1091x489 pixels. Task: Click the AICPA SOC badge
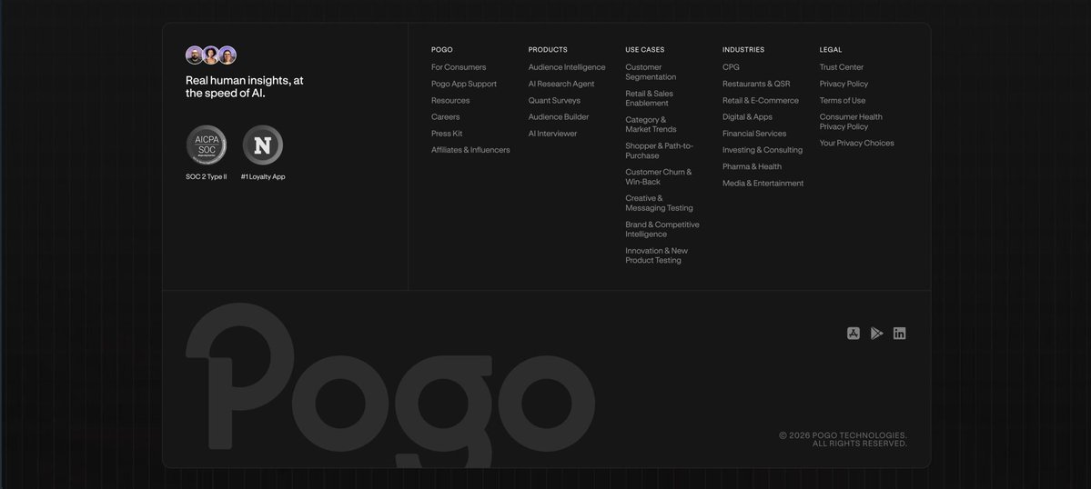click(206, 145)
